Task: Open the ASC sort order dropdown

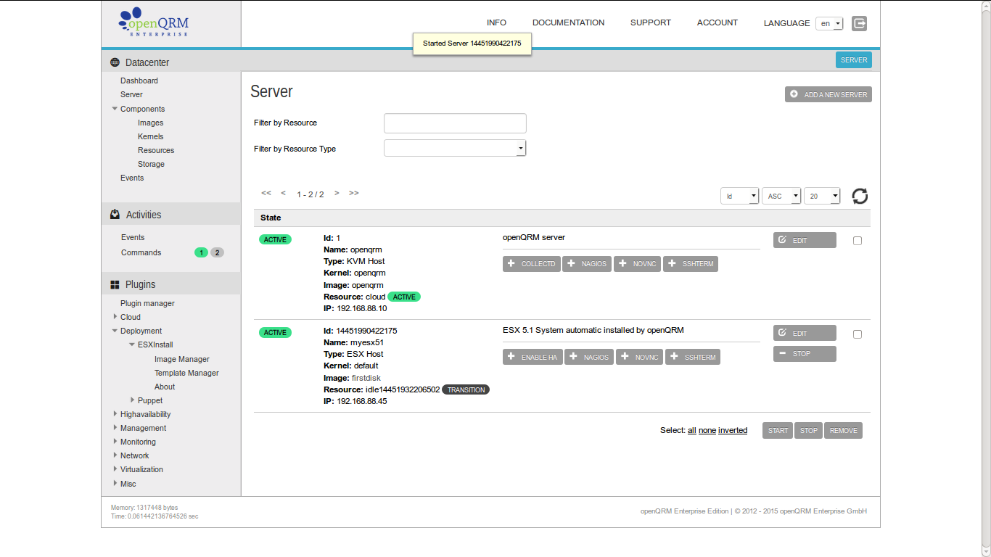Action: coord(781,196)
